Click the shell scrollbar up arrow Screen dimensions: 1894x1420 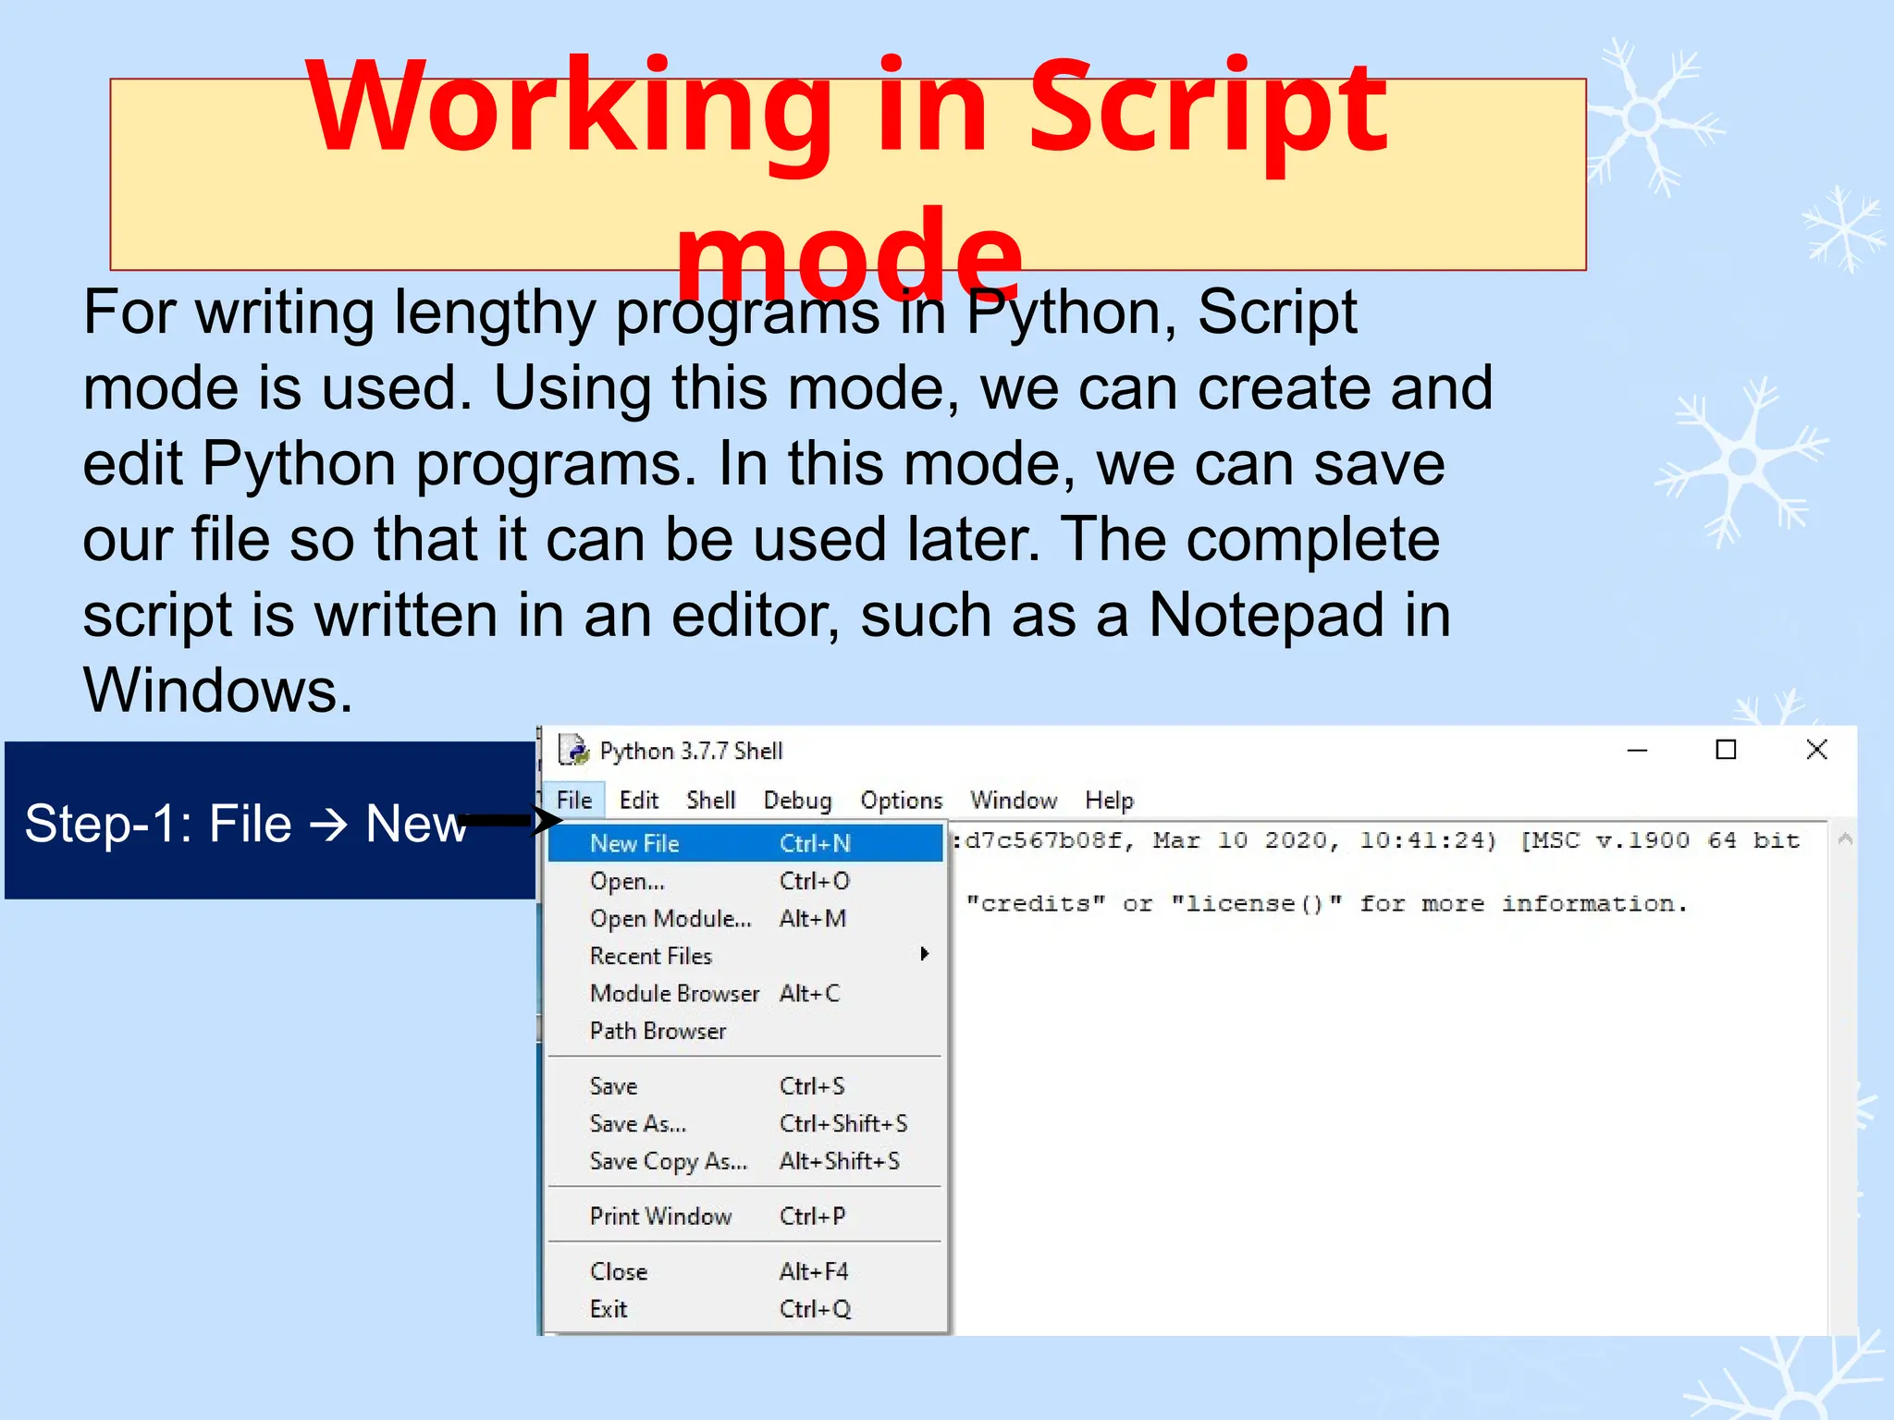tap(1844, 839)
